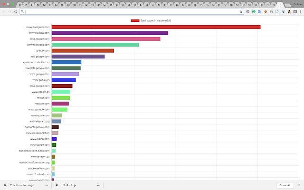Open the green Grammarly extension icon
The width and height of the screenshot is (304, 190).
pos(254,11)
